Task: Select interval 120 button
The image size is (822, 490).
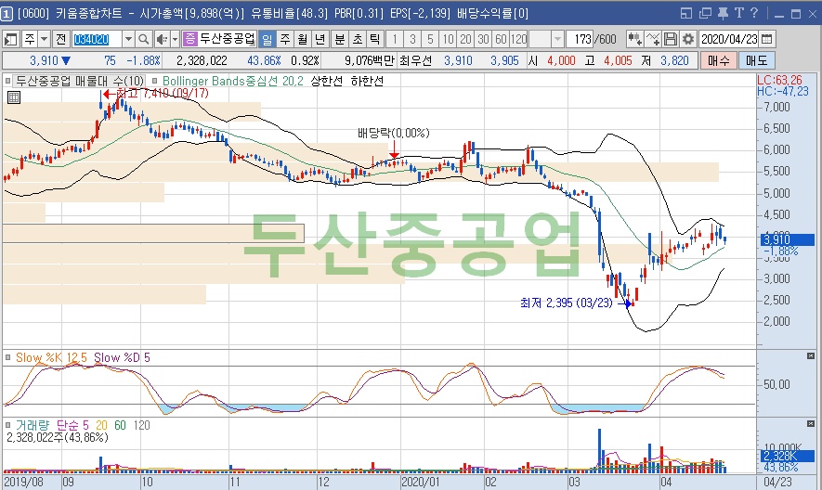Action: tap(519, 39)
